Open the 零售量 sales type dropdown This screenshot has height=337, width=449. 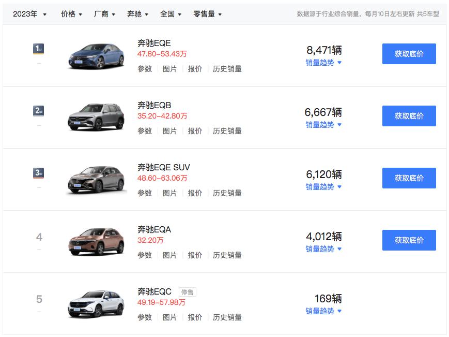[207, 14]
